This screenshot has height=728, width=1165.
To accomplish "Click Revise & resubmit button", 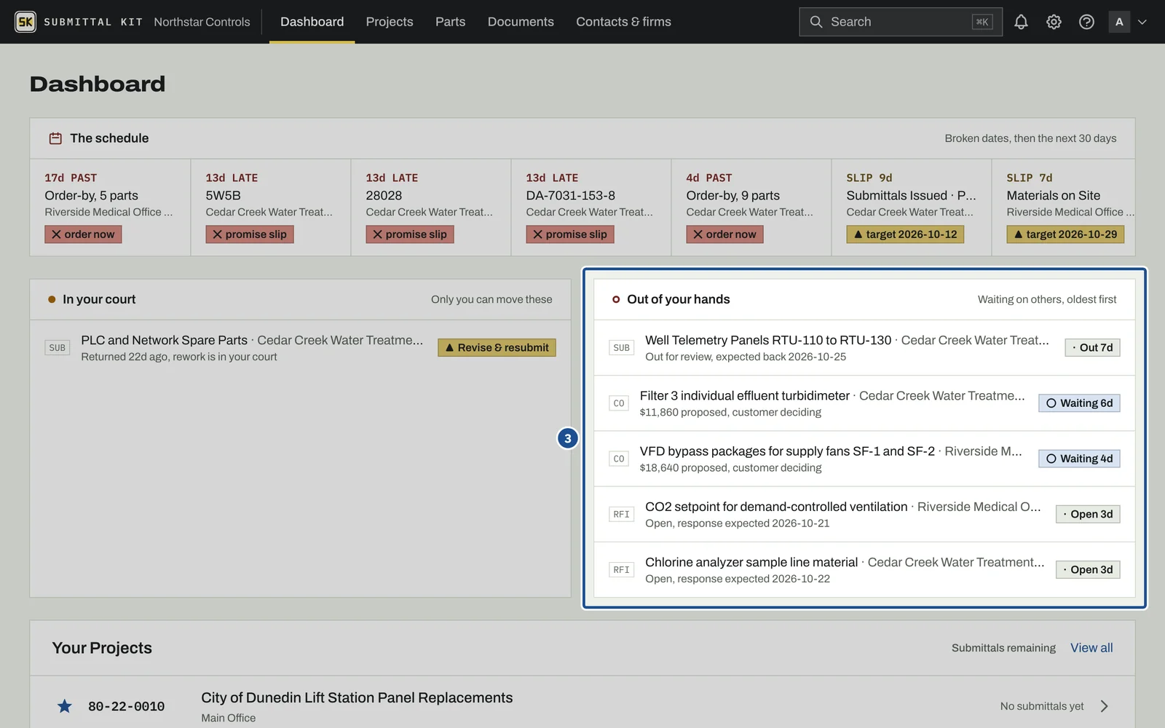I will pos(497,348).
